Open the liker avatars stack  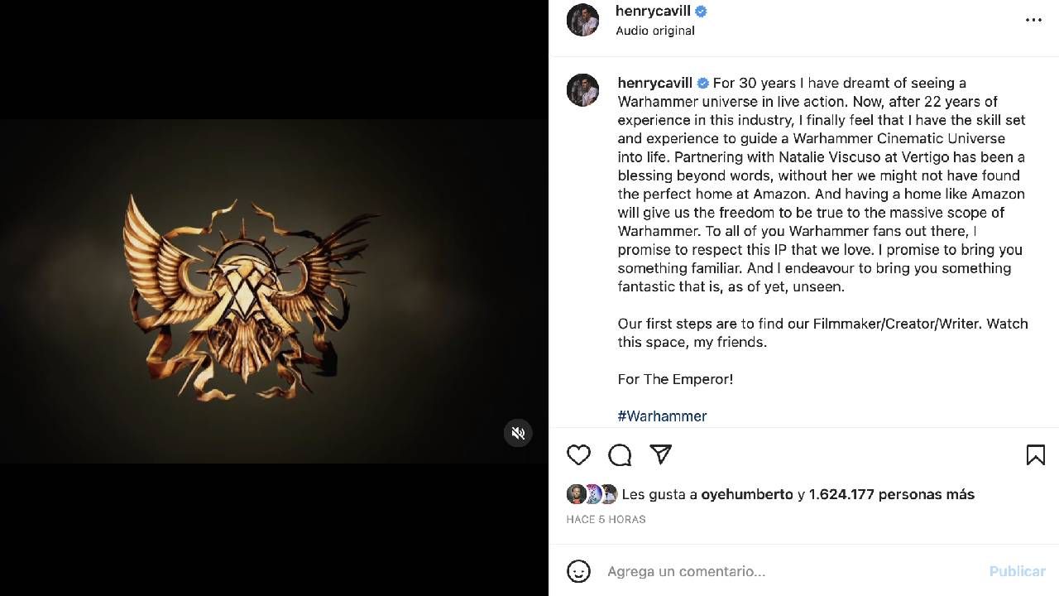(592, 494)
